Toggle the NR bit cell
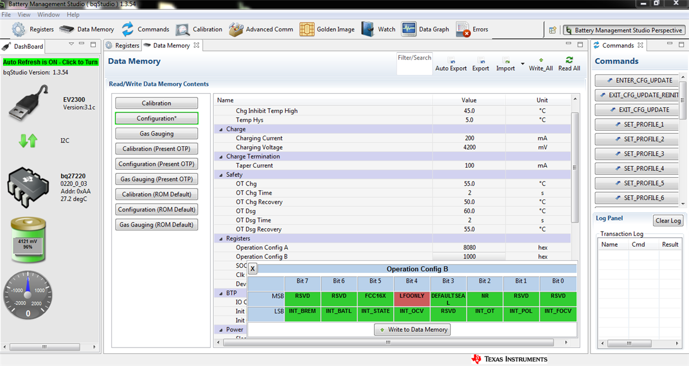This screenshot has width=689, height=366. (x=485, y=299)
